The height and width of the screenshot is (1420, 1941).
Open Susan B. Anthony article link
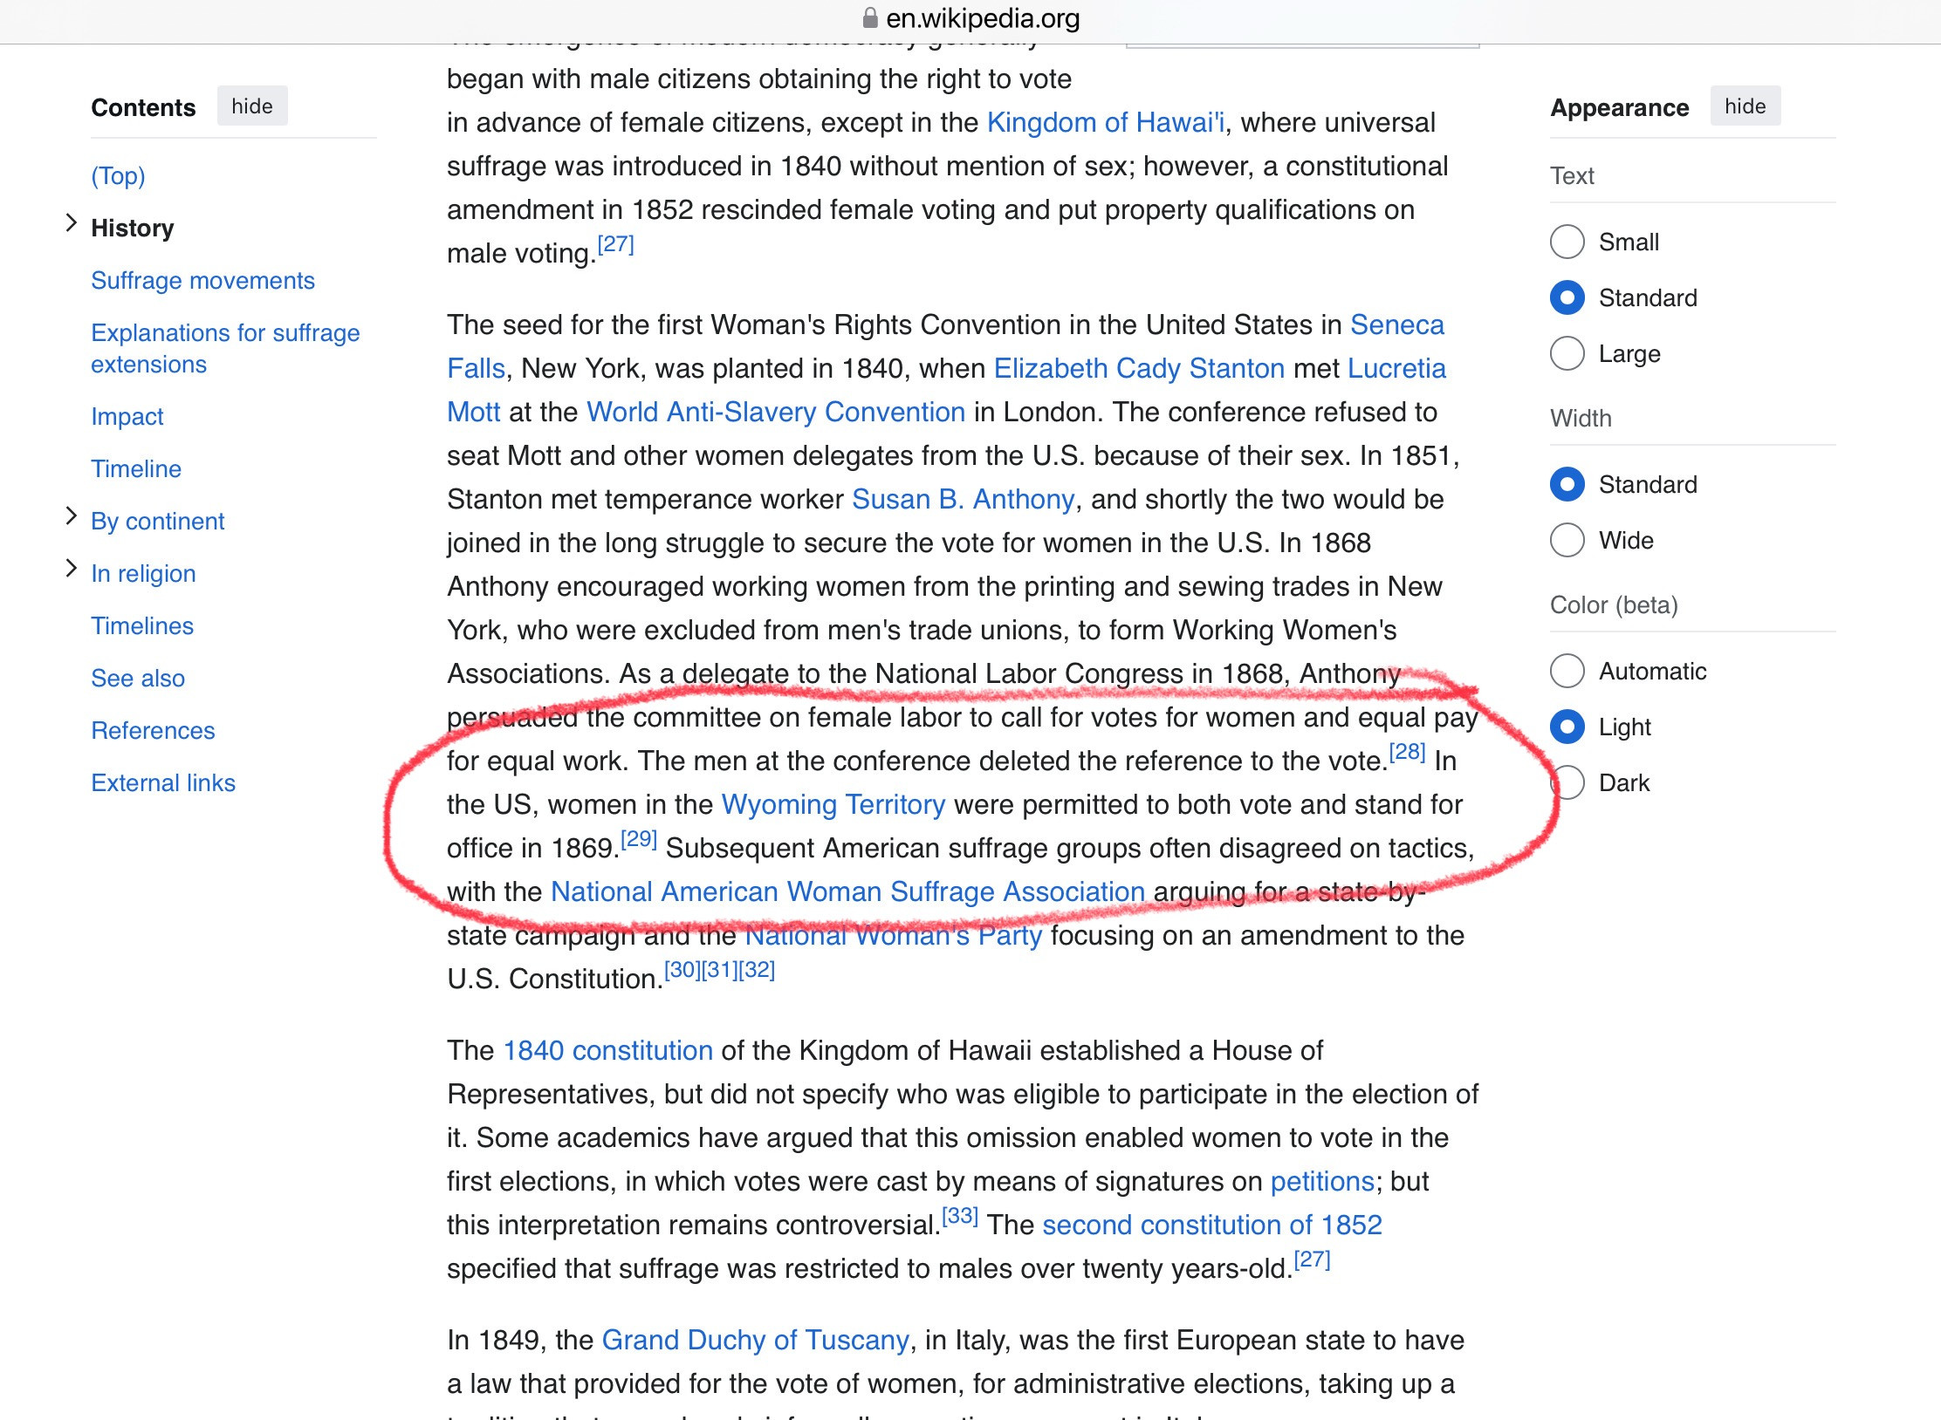(x=962, y=499)
